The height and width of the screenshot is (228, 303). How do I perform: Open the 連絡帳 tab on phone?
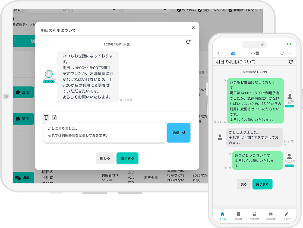[x=238, y=216]
